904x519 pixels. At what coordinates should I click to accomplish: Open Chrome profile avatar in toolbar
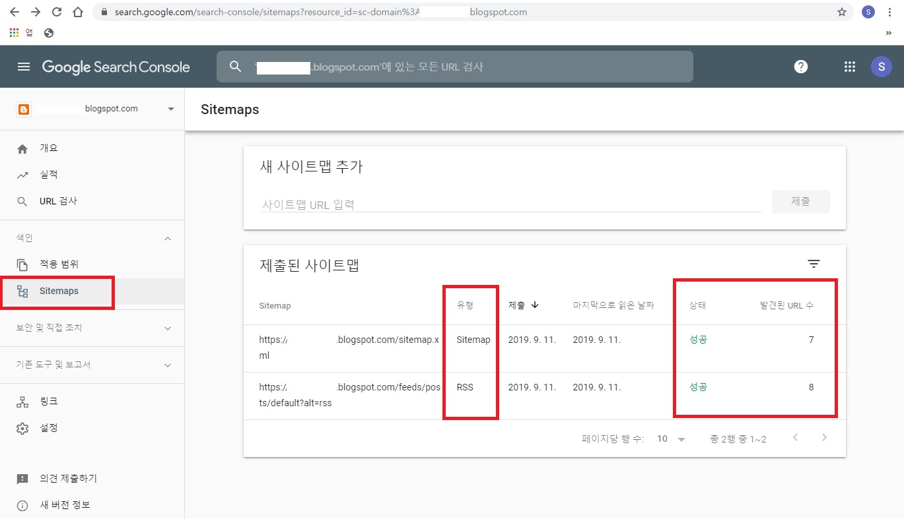pos(868,12)
